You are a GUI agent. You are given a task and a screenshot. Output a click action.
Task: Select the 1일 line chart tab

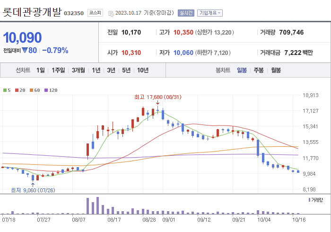[x=41, y=70]
